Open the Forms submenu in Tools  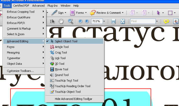(x=24, y=47)
